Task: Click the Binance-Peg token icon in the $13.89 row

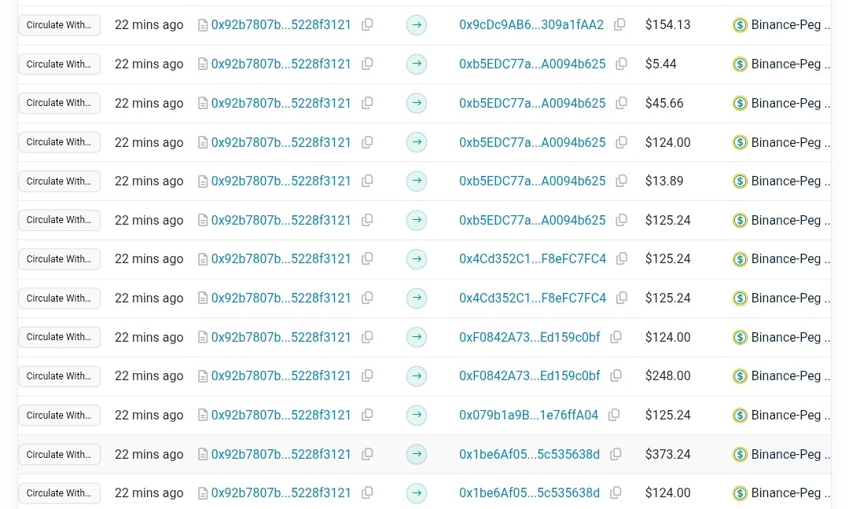Action: point(740,181)
